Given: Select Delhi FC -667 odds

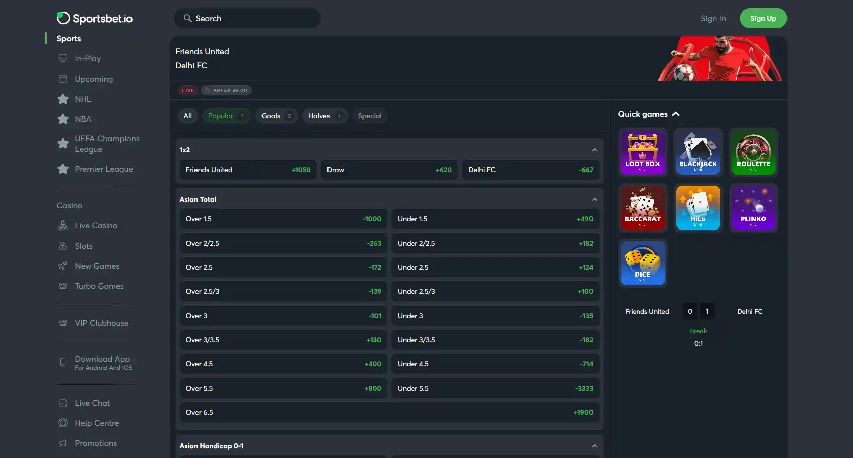Looking at the screenshot, I should [531, 170].
